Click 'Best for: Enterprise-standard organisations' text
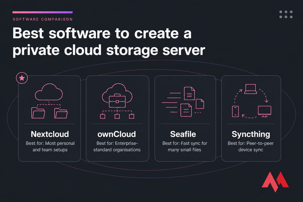The height and width of the screenshot is (202, 303). coord(117,146)
